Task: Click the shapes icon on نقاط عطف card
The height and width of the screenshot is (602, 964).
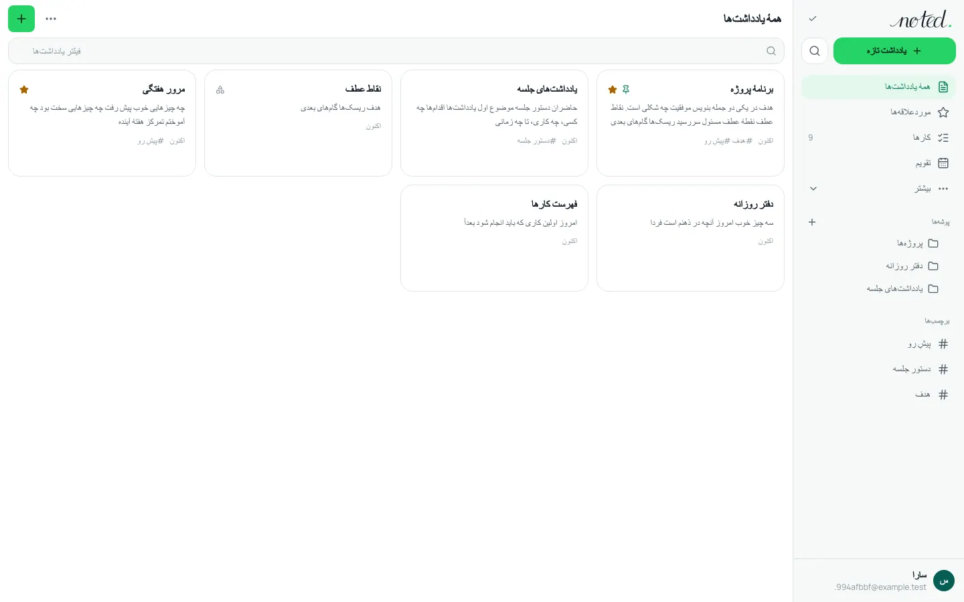Action: coord(220,90)
